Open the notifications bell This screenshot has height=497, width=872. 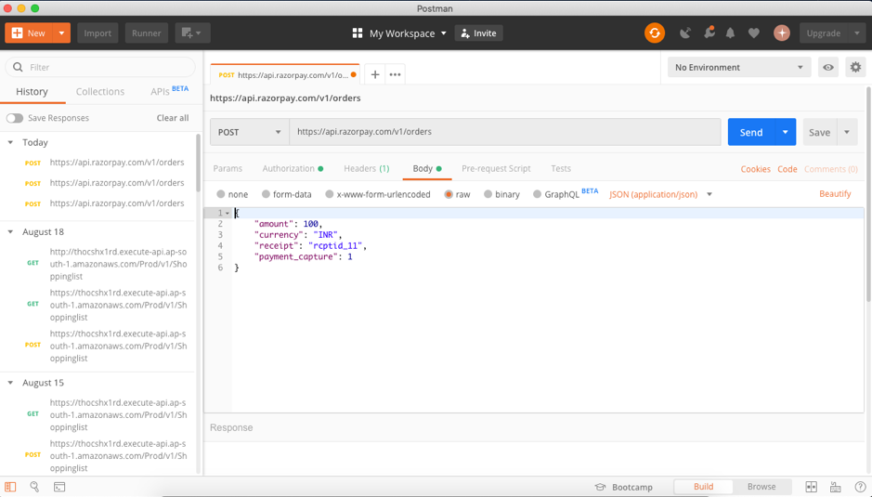pyautogui.click(x=730, y=33)
